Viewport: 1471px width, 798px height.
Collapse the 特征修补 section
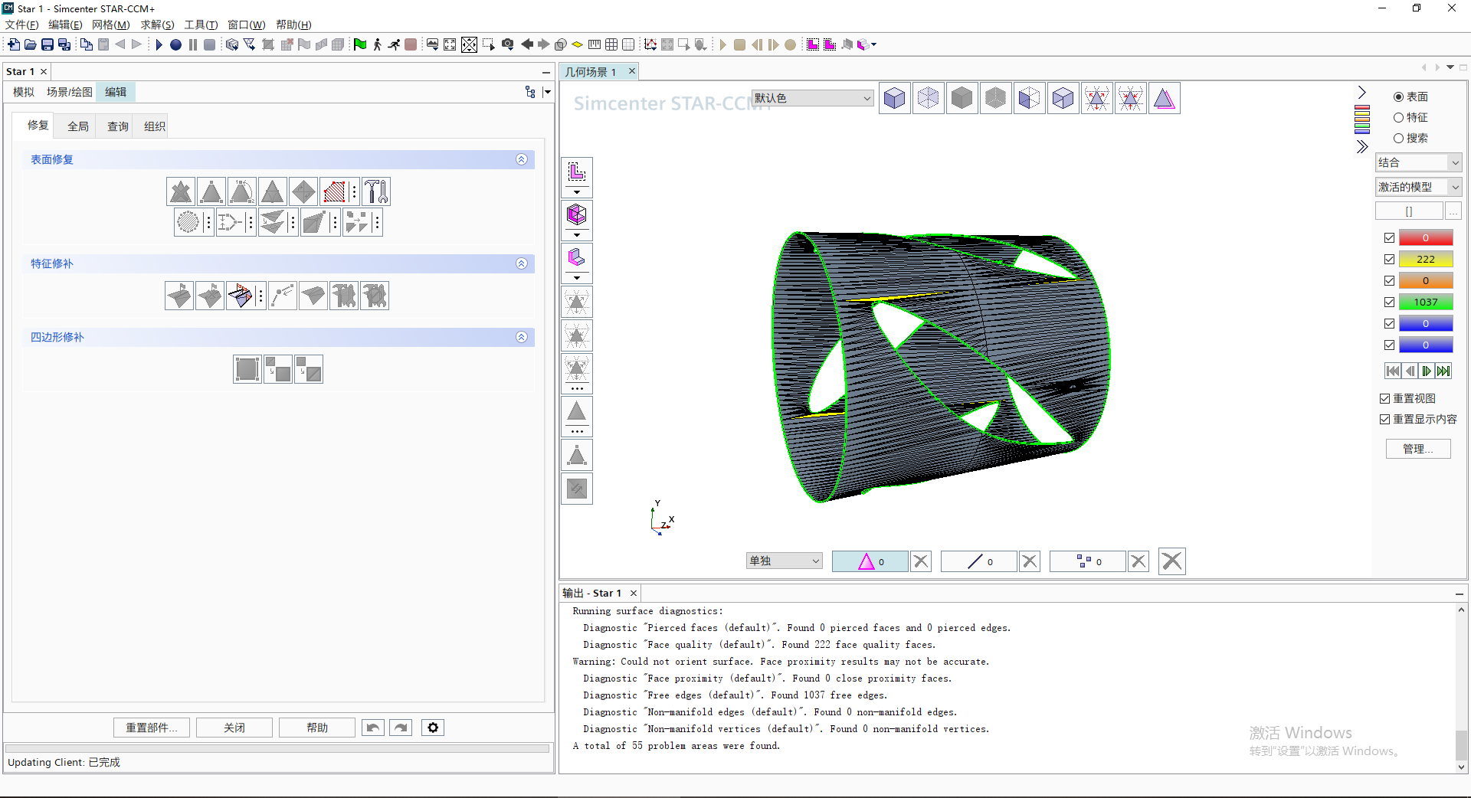click(x=522, y=263)
